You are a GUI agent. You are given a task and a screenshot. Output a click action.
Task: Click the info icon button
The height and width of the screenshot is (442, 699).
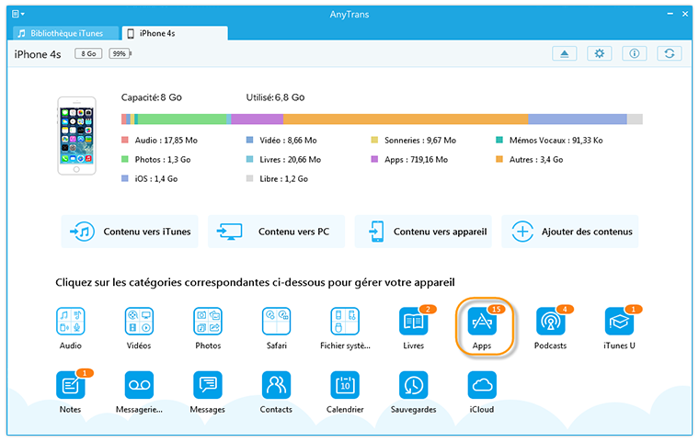coord(635,54)
